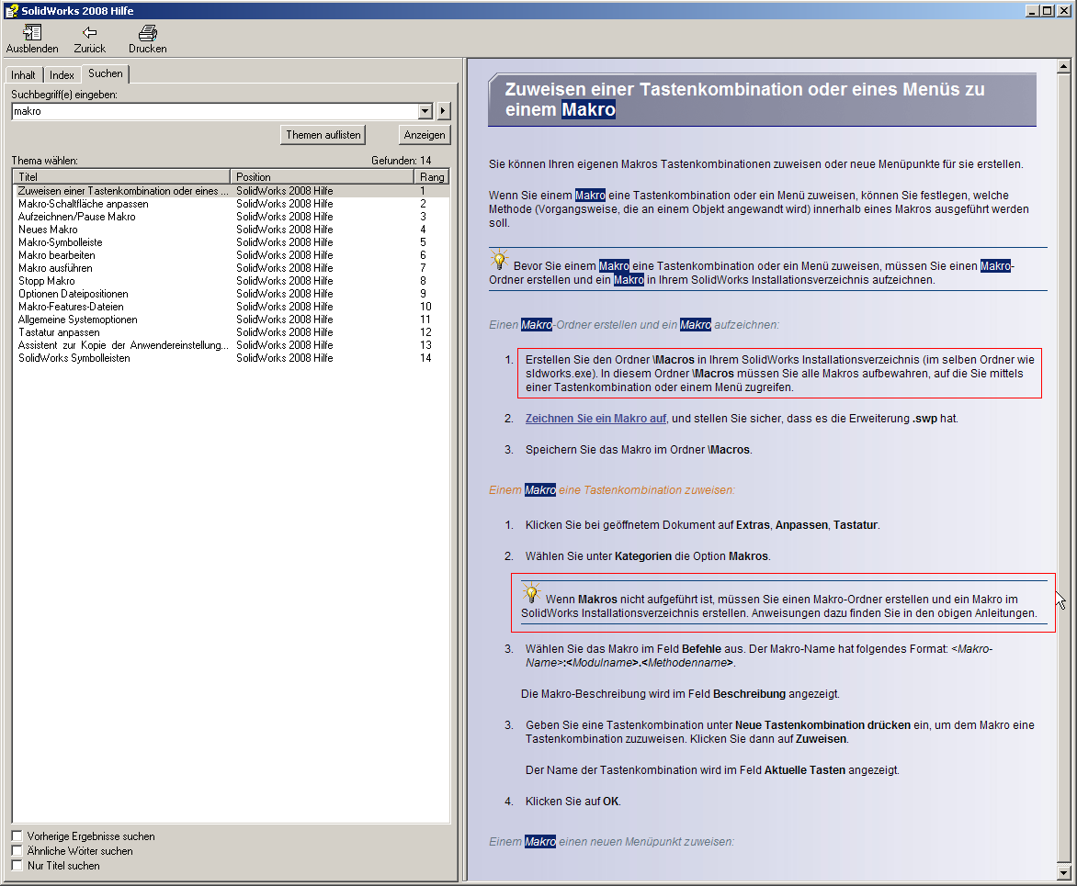Select the Suchen tab
Image resolution: width=1077 pixels, height=886 pixels.
click(x=105, y=73)
